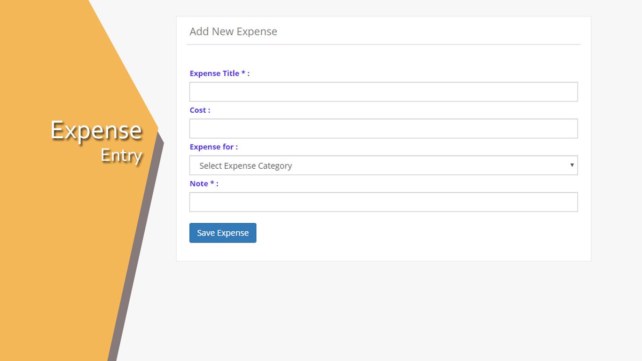Image resolution: width=642 pixels, height=361 pixels.
Task: Click the Expense Title input field
Action: click(x=383, y=92)
